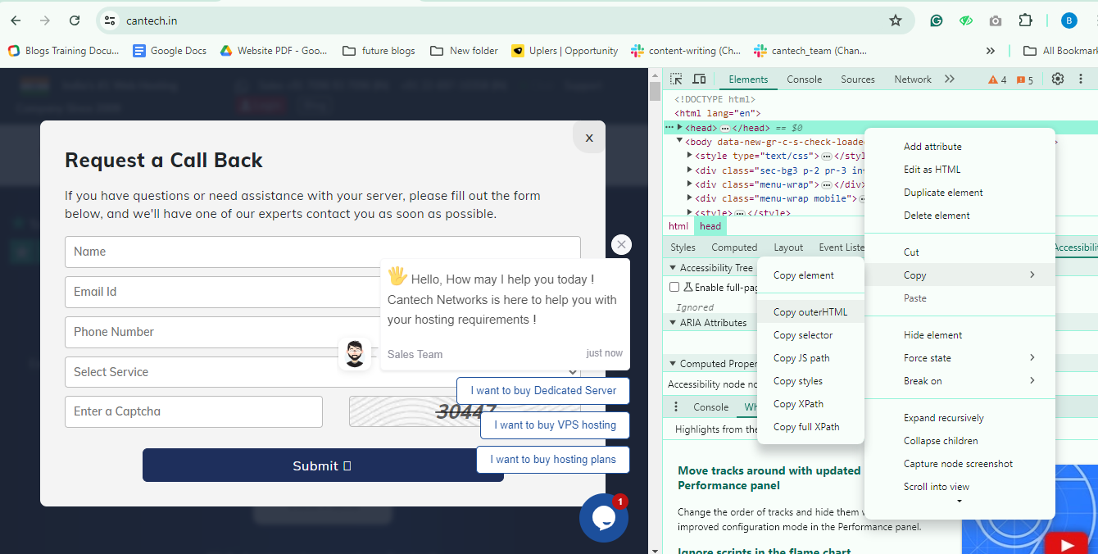
Task: Collapse the Accessibility Tree section
Action: (672, 268)
